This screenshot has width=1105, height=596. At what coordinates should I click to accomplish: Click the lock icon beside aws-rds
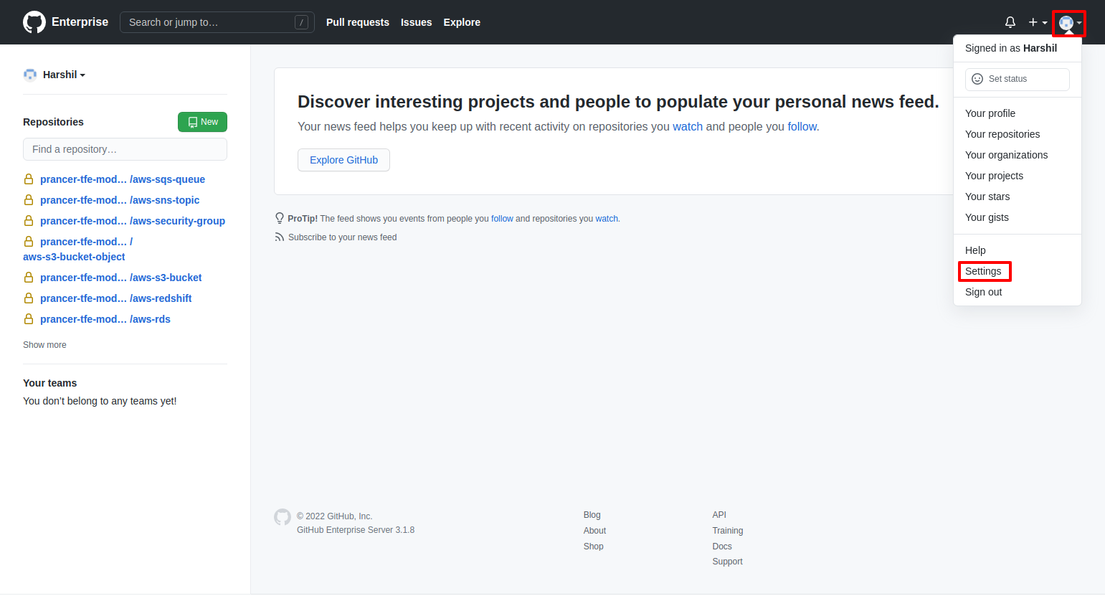point(29,319)
